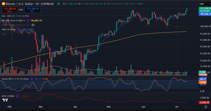This screenshot has width=211, height=111.
Task: Click the Bitcoin logo icon
Action: (x=3, y=4)
